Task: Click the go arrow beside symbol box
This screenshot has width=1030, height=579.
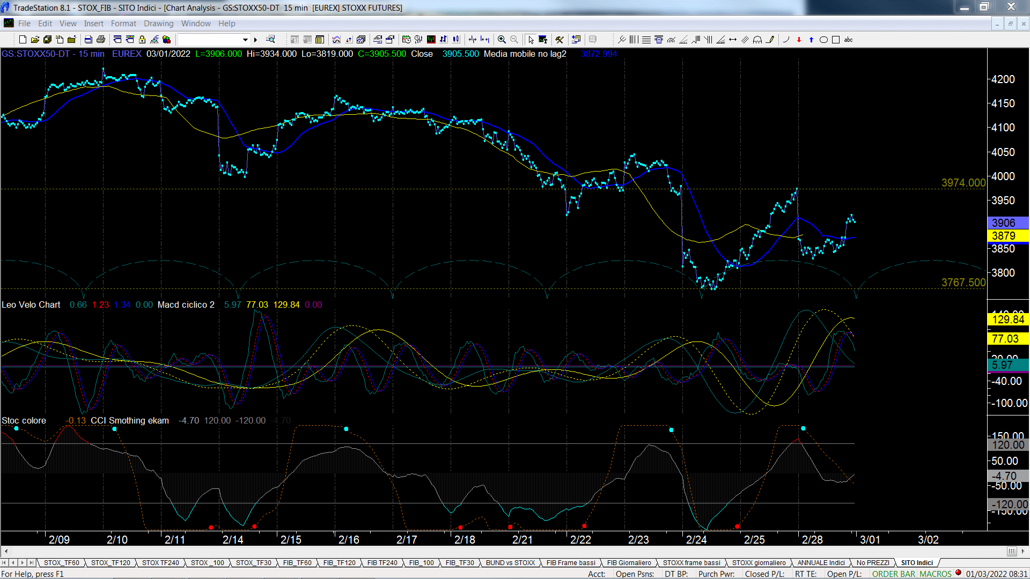Action: pyautogui.click(x=256, y=40)
